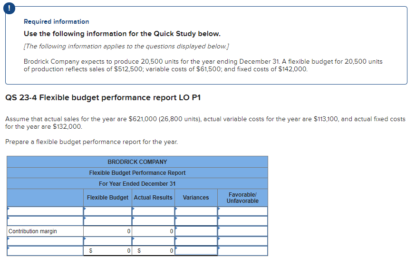The height and width of the screenshot is (257, 416).
Task: Click the 'Required information' heading
Action: tap(56, 21)
